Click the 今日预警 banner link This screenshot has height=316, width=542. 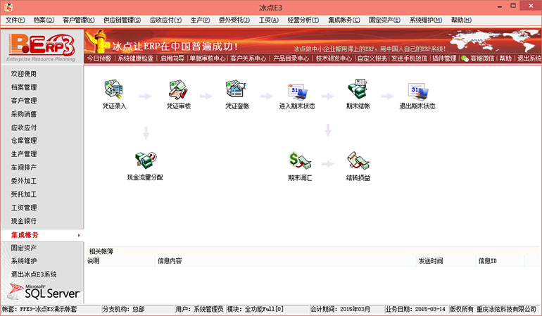(x=99, y=58)
